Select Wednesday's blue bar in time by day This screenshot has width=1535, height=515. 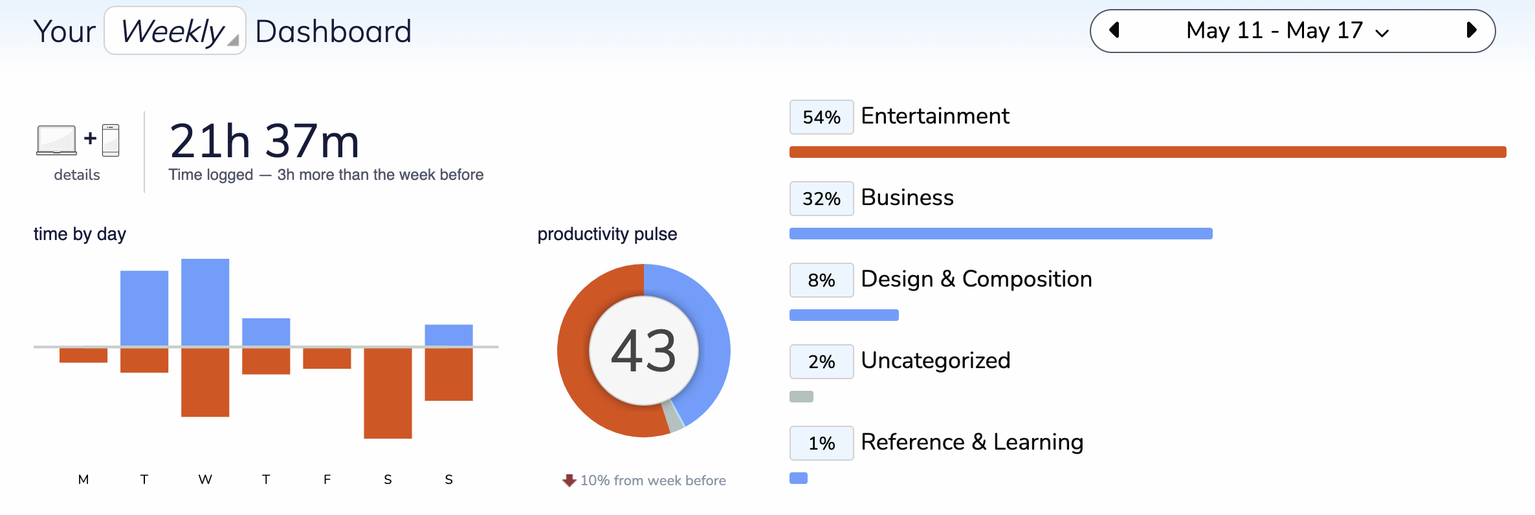click(205, 302)
